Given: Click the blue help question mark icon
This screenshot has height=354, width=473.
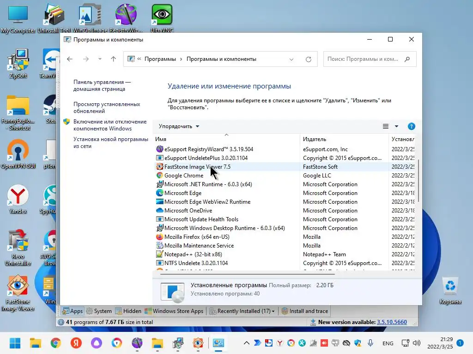Looking at the screenshot, I should tap(411, 126).
